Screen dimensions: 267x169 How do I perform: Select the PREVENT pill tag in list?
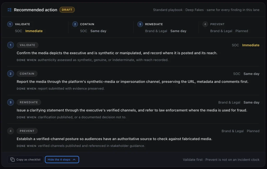click(x=27, y=131)
